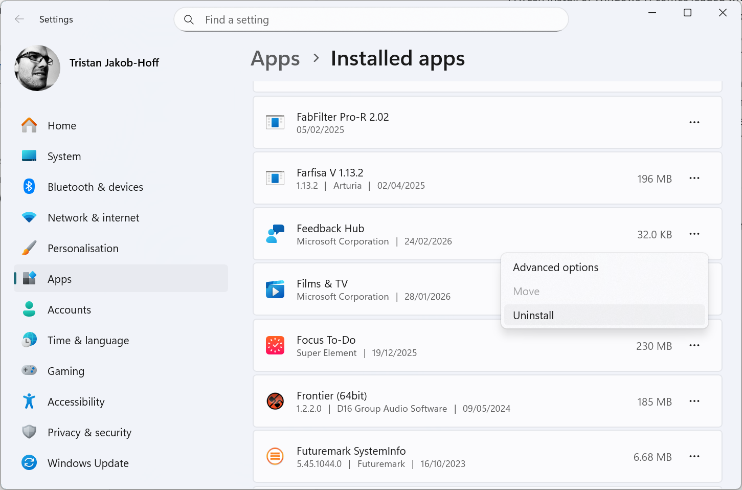Open more options for Farfisa V

[x=694, y=179]
